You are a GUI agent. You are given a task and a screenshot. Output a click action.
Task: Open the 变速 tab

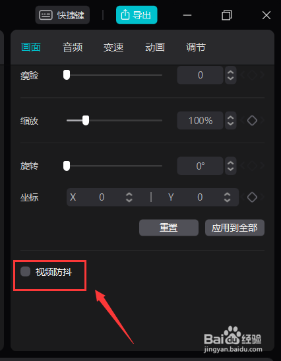pos(113,48)
